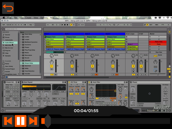The width and height of the screenshot is (172, 129).
Task: Toggle the Beat Repeat device activator
Action: click(23, 82)
